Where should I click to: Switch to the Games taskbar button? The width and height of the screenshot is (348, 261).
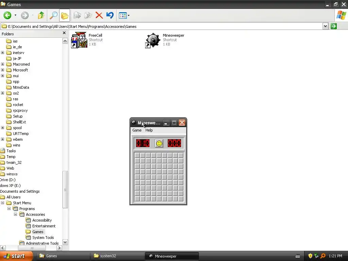pyautogui.click(x=63, y=256)
